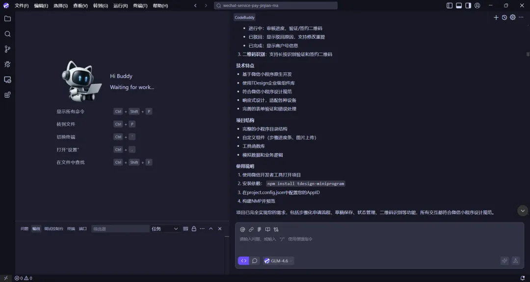Click the notifications bell in status bar
The image size is (530, 282).
coord(523,278)
